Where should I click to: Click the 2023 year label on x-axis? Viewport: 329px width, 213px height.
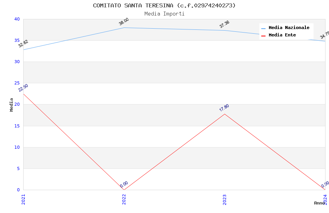pyautogui.click(x=224, y=199)
